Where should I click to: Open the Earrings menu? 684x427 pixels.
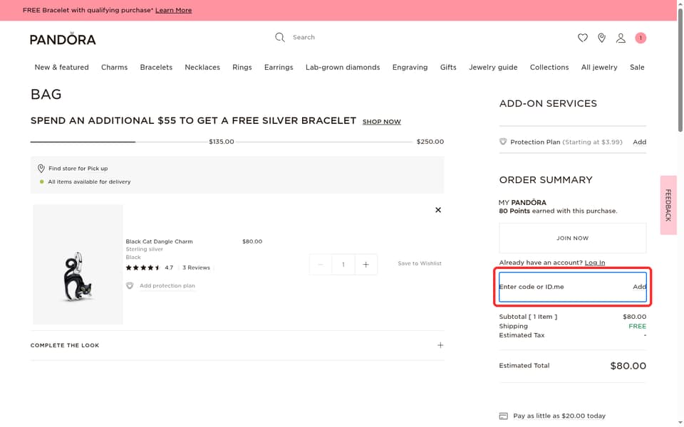click(279, 67)
